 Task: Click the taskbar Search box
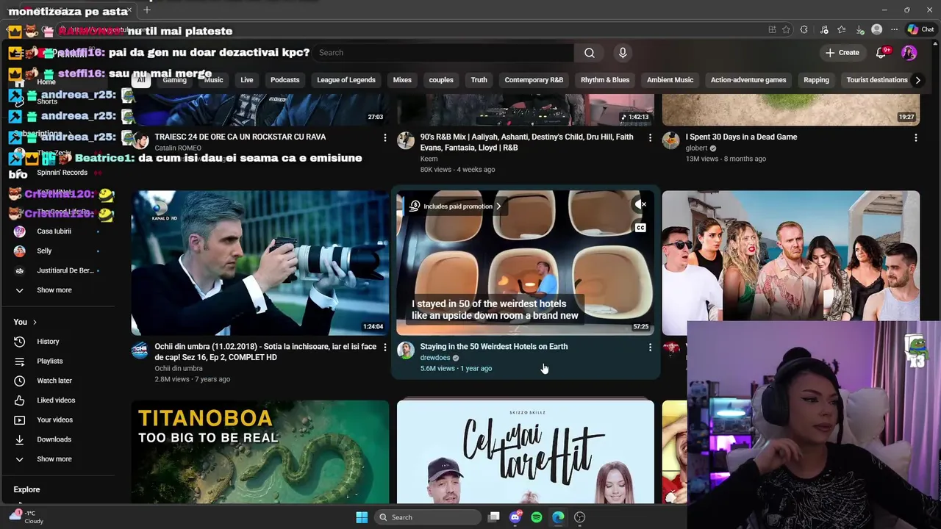tap(428, 517)
